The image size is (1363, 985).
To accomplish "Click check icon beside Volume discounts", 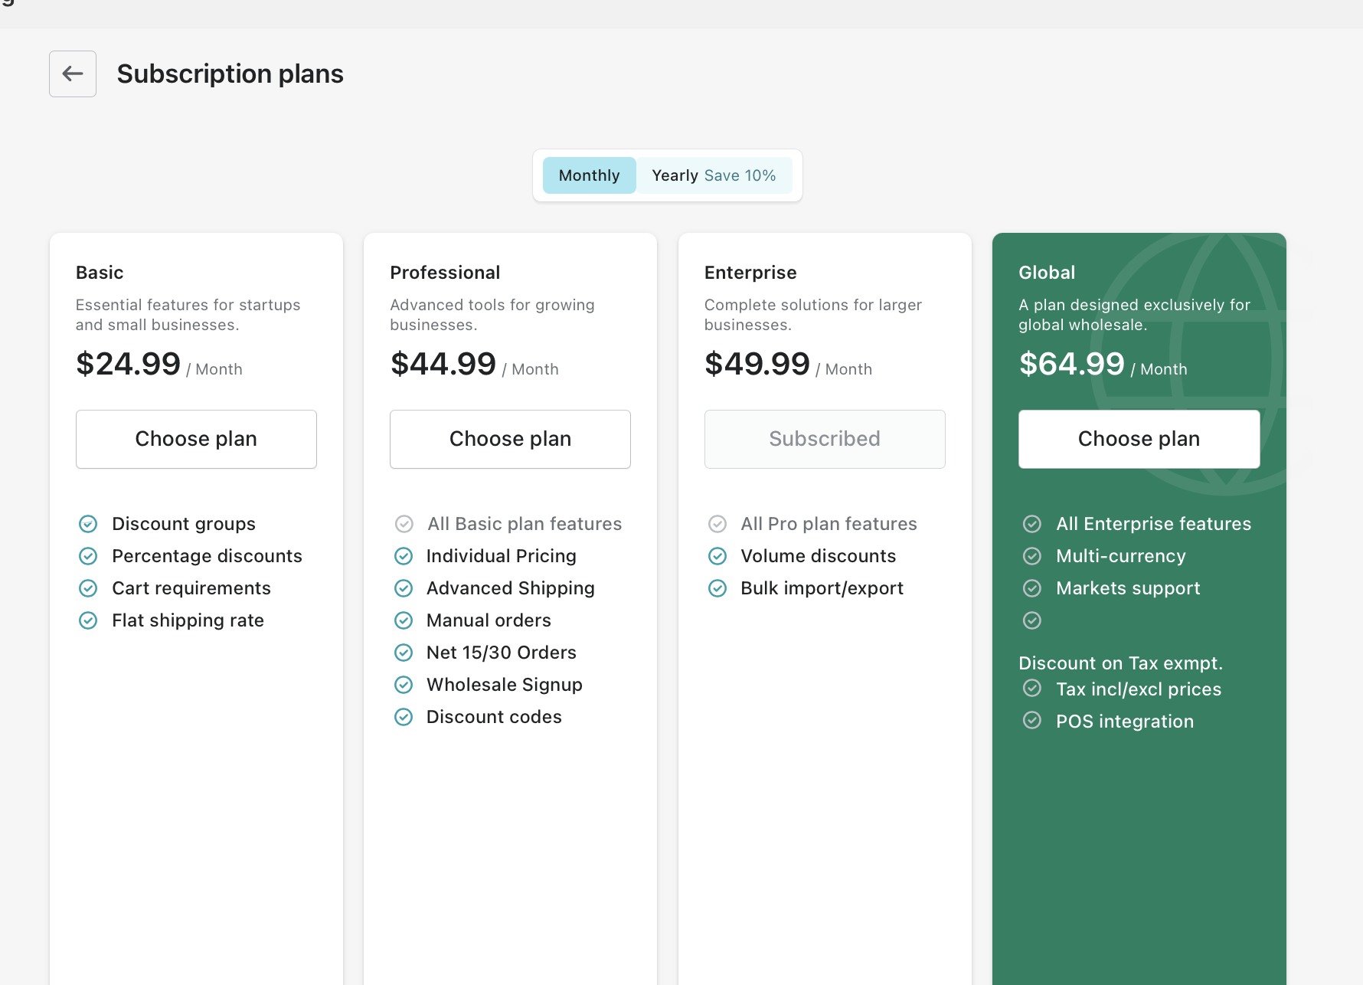I will 717,556.
